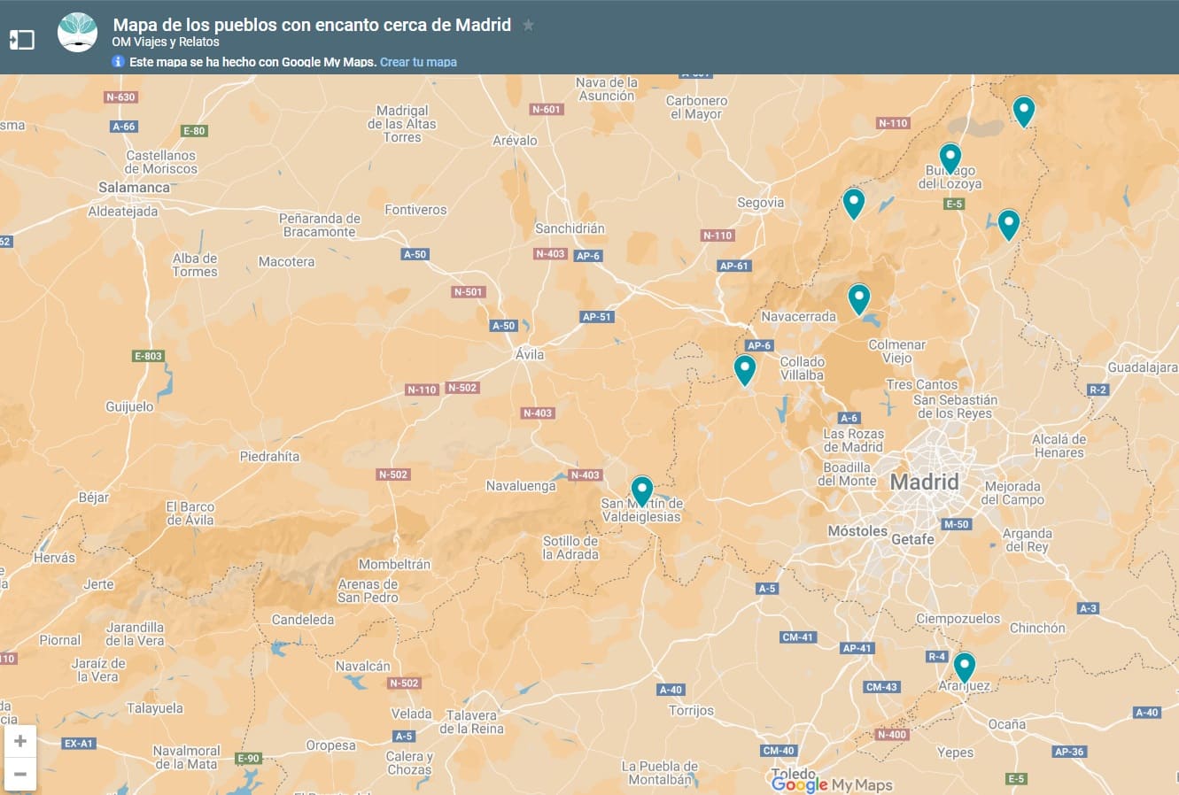Click the Oropesa label
This screenshot has width=1179, height=795.
click(x=330, y=745)
